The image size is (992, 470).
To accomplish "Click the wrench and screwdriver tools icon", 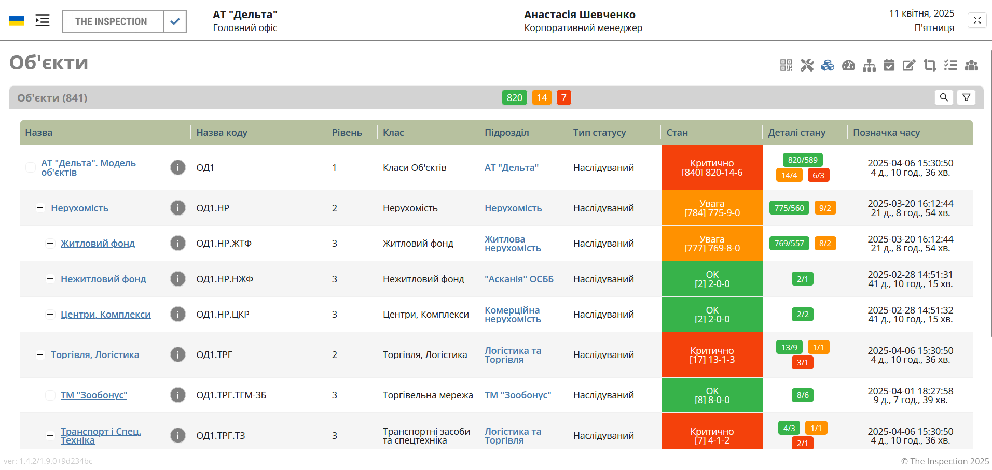I will pos(807,65).
